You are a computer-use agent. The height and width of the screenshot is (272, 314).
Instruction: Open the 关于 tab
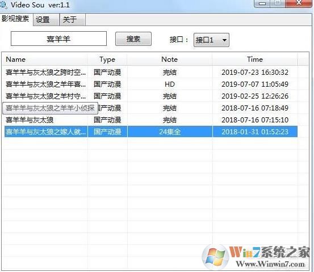point(73,20)
